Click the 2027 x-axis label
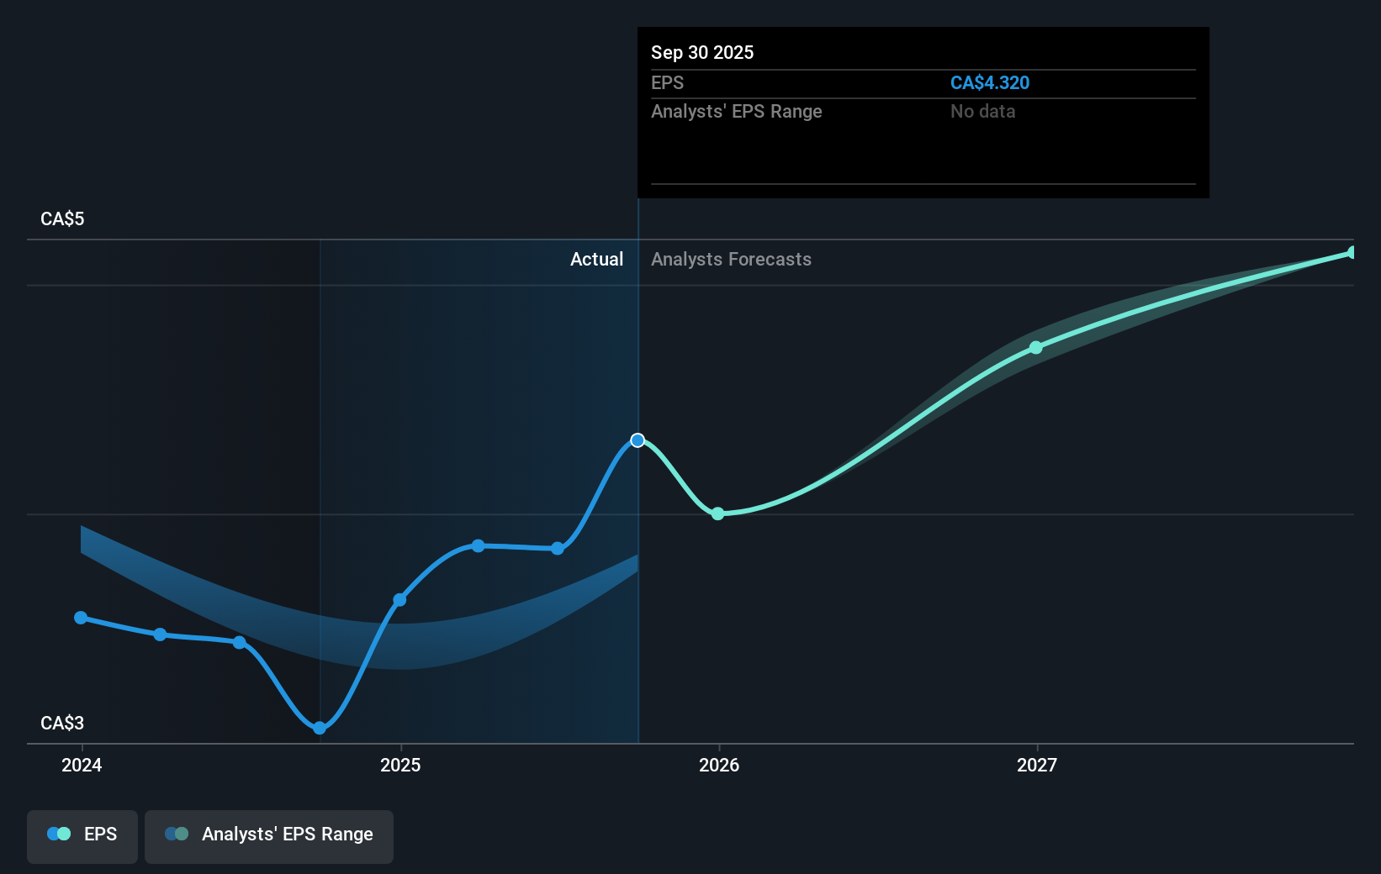 point(1037,765)
